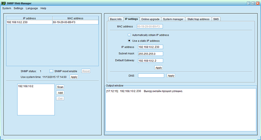
Task: Close the SNMP Web Manager window
Action: pos(258,3)
